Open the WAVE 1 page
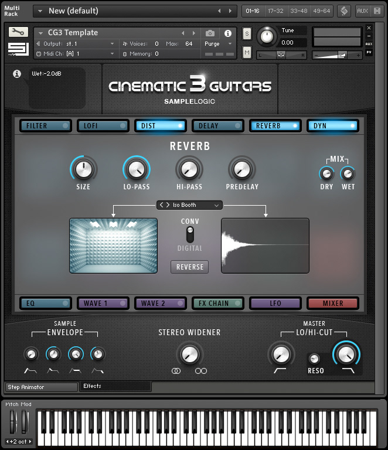The height and width of the screenshot is (450, 388). click(103, 303)
